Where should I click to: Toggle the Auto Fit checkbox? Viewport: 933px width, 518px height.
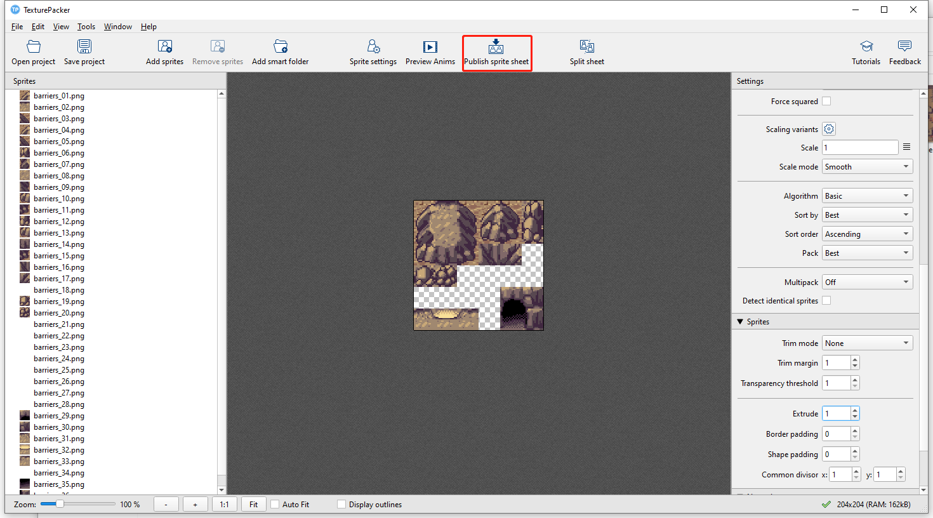(275, 504)
